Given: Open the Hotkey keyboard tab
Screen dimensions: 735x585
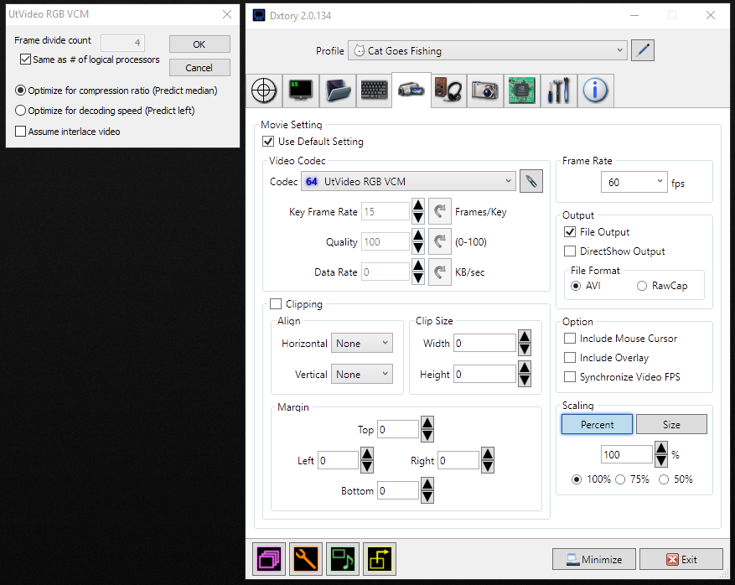Looking at the screenshot, I should tap(374, 91).
